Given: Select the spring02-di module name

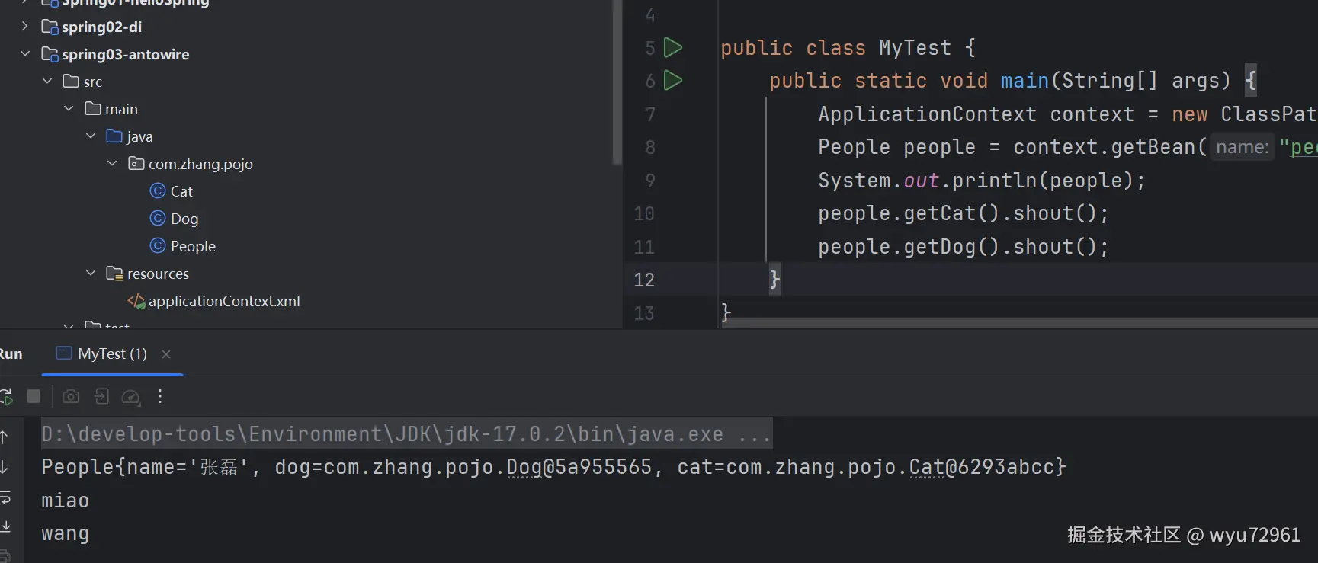Looking at the screenshot, I should click(x=101, y=27).
